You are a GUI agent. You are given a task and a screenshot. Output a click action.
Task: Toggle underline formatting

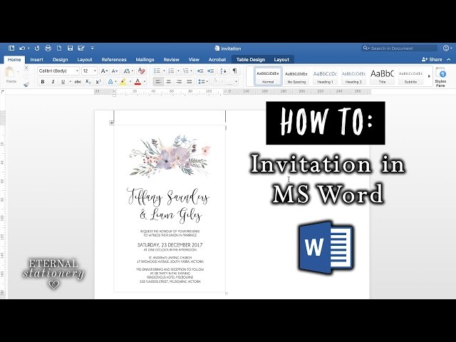(x=63, y=82)
